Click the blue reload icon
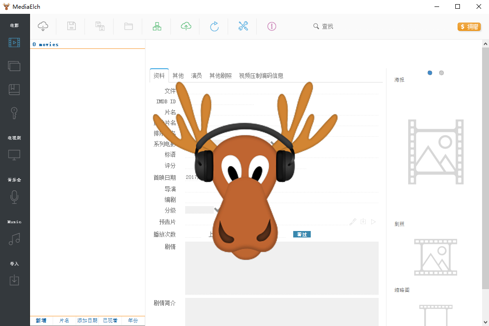 214,26
